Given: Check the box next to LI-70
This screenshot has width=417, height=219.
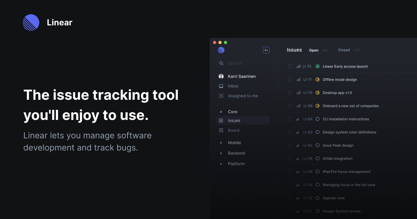Looking at the screenshot, I should pos(290,93).
